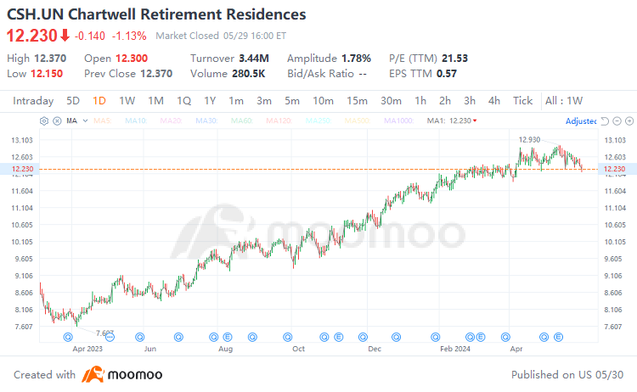
Task: Open the MA indicator settings gear
Action: pyautogui.click(x=44, y=121)
